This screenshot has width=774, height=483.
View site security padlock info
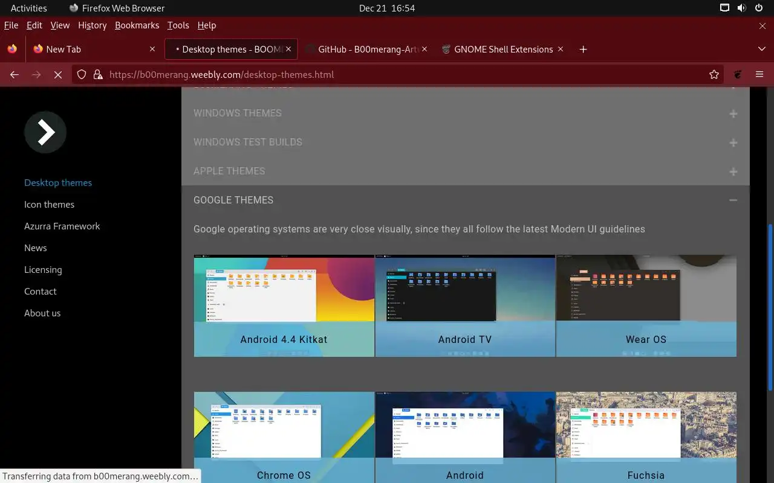[98, 74]
